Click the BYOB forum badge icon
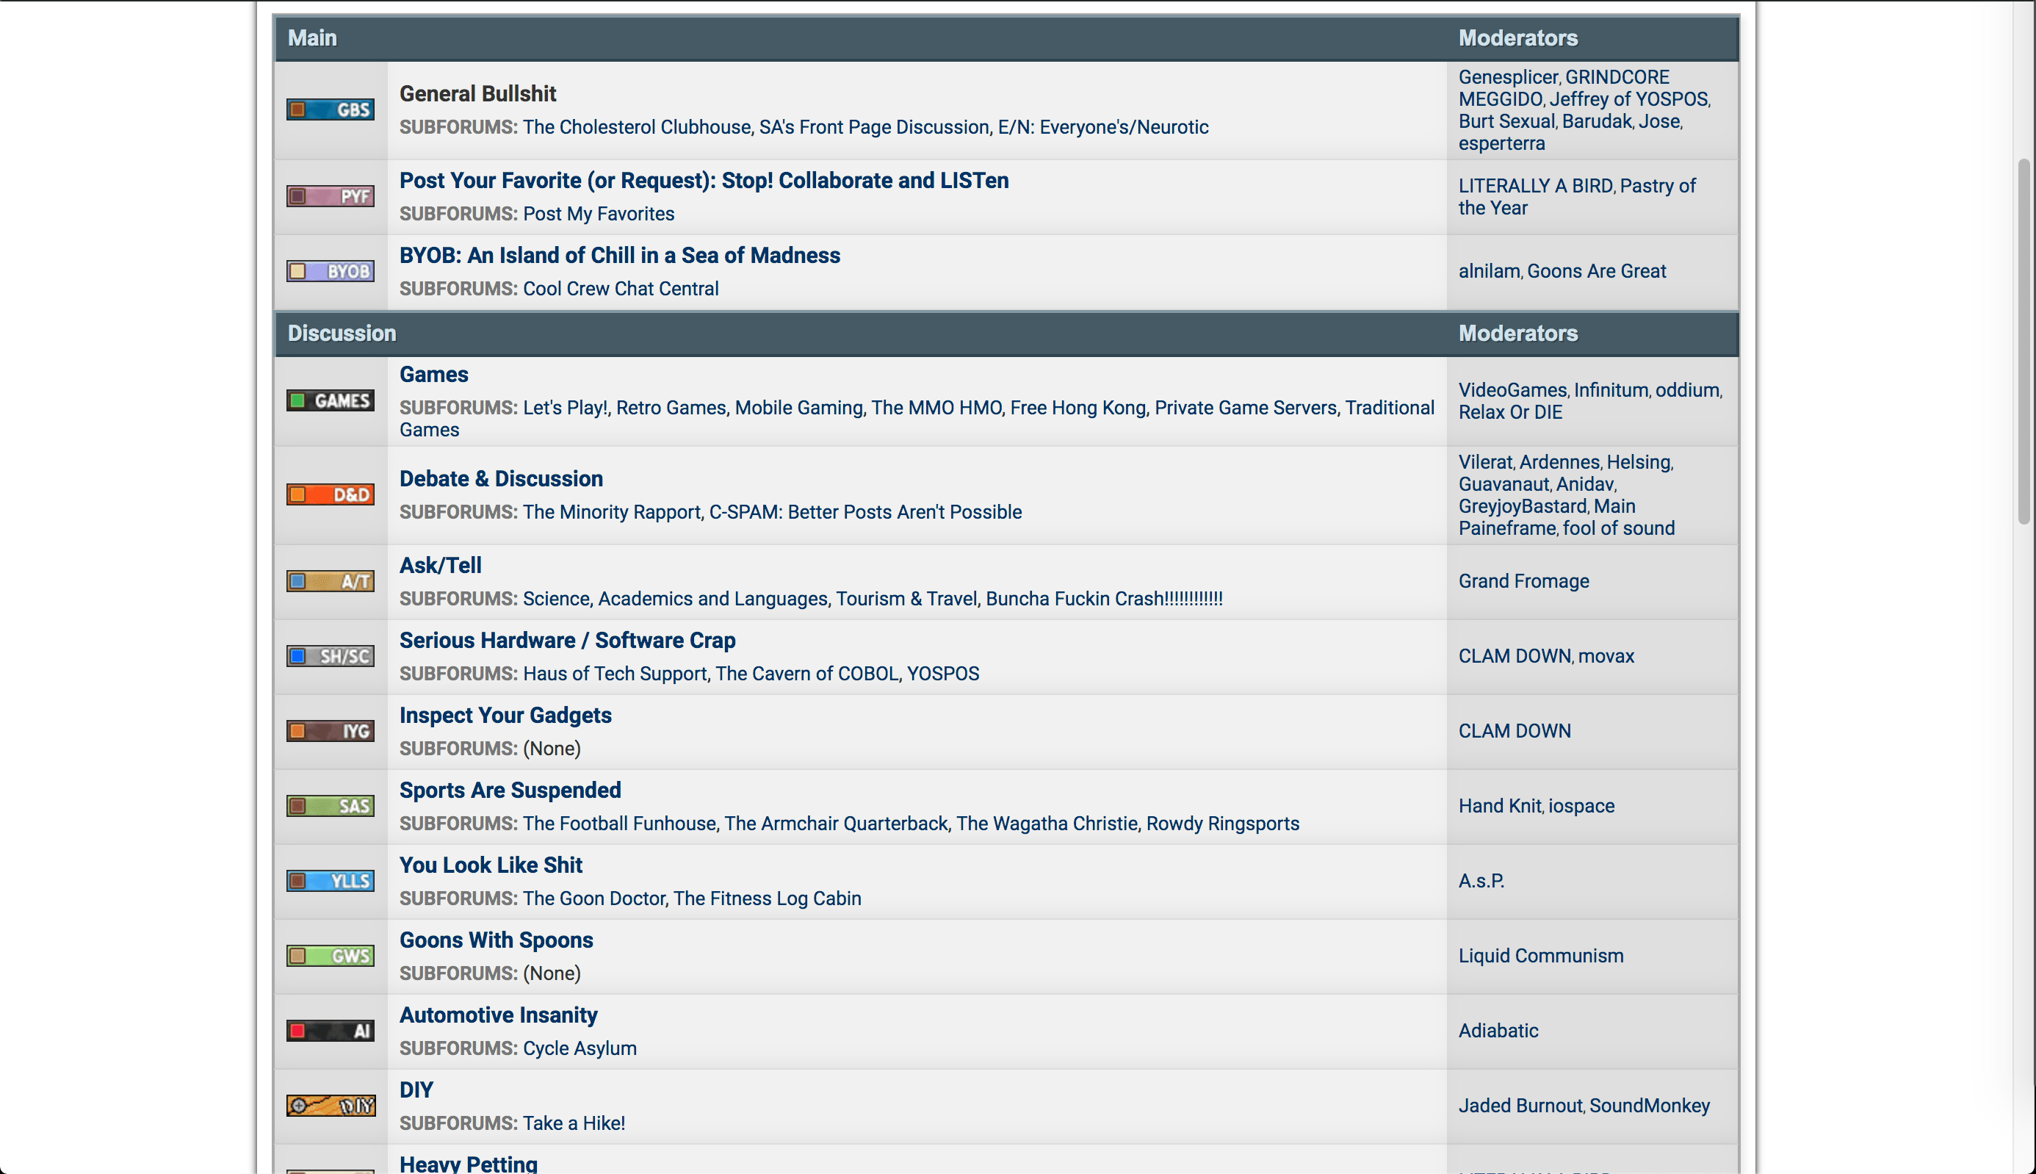This screenshot has width=2036, height=1174. pos(330,271)
